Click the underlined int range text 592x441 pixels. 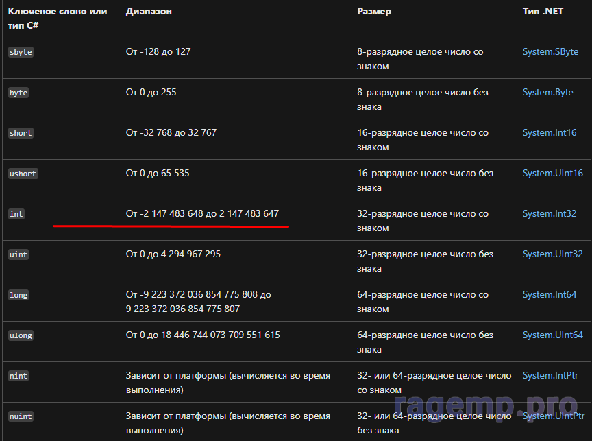click(x=202, y=214)
